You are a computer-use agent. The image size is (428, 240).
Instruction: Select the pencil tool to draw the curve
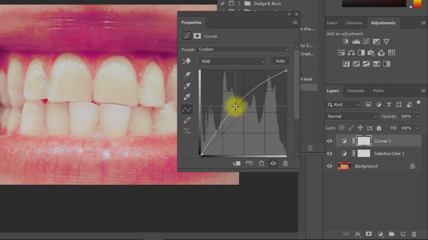point(187,120)
